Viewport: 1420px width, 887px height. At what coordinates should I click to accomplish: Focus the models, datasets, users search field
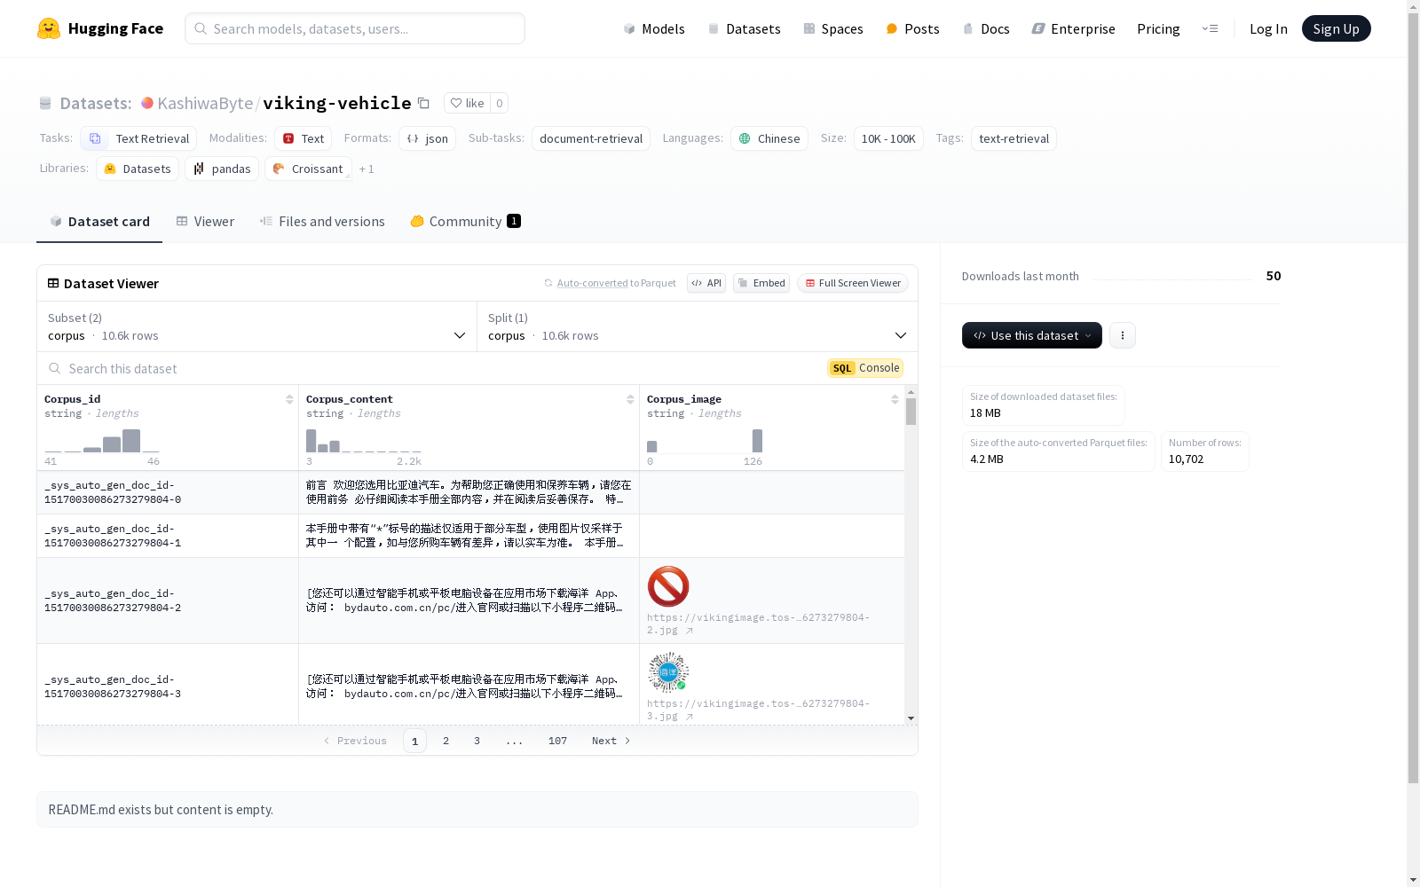click(x=355, y=28)
